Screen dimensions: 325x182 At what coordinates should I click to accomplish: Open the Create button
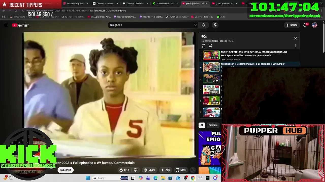pos(291,25)
